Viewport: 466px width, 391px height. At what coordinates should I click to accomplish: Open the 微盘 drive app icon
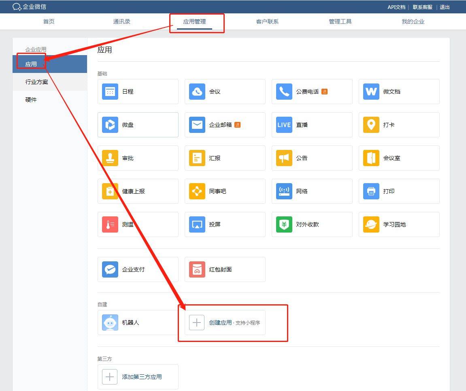(110, 125)
